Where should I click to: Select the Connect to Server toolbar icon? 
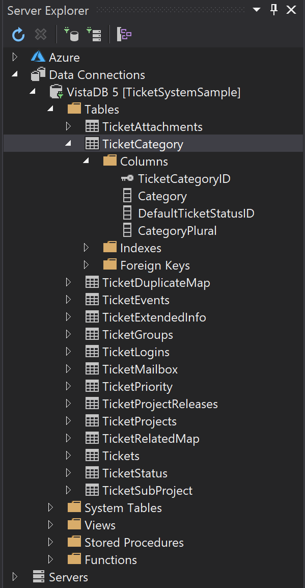[94, 35]
